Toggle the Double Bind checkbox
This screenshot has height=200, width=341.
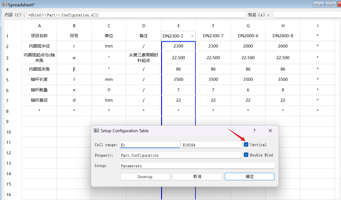(246, 155)
